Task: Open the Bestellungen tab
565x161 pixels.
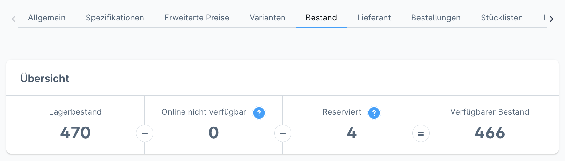Action: tap(436, 18)
